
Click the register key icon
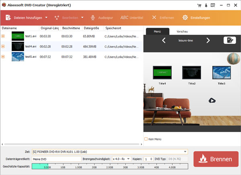click(x=206, y=5)
